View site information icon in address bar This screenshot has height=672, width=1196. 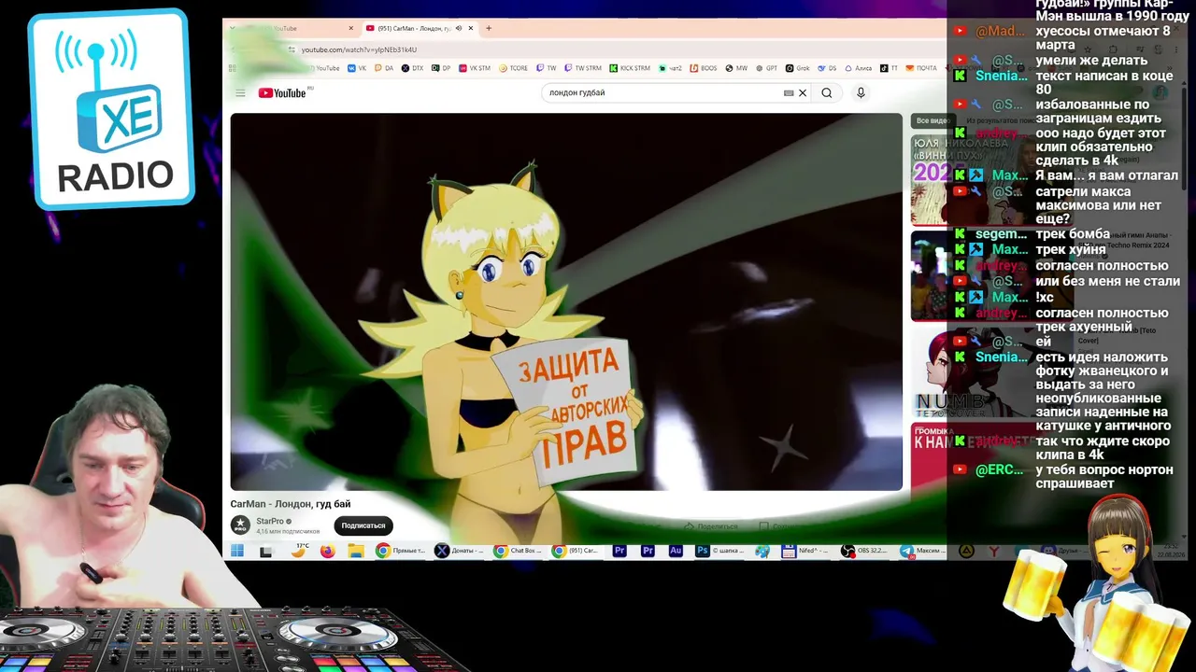click(292, 49)
